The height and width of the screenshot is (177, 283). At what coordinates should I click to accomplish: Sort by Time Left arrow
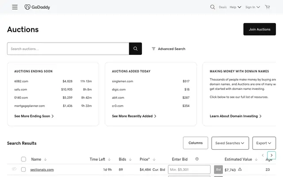coord(109,159)
